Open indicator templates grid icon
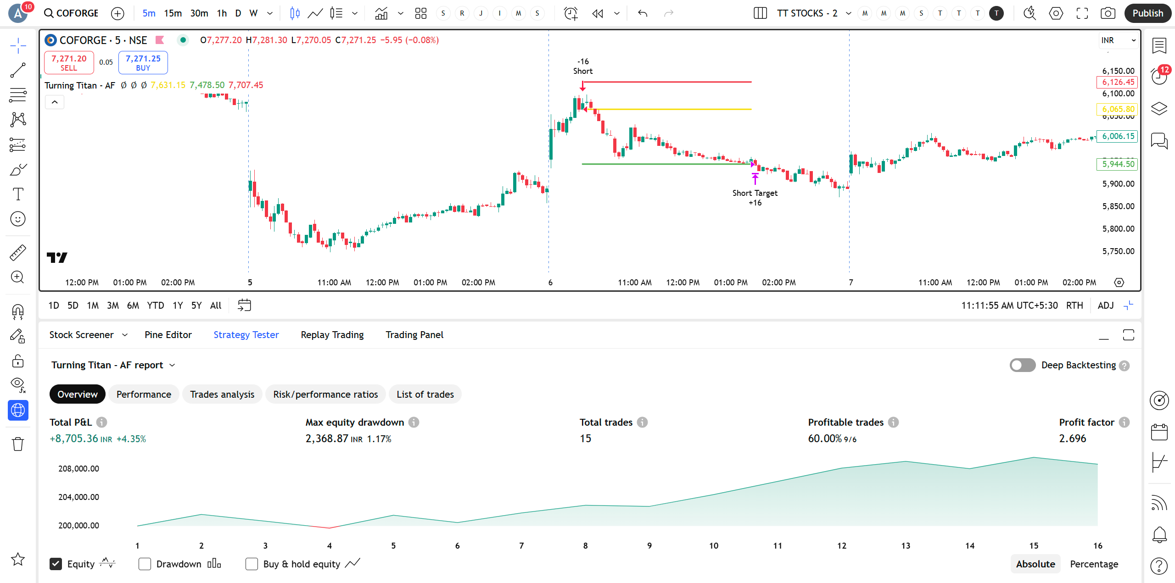This screenshot has height=583, width=1175. (420, 13)
